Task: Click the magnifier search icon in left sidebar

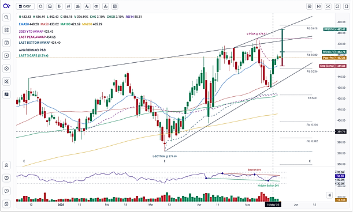Action: [x=6, y=17]
